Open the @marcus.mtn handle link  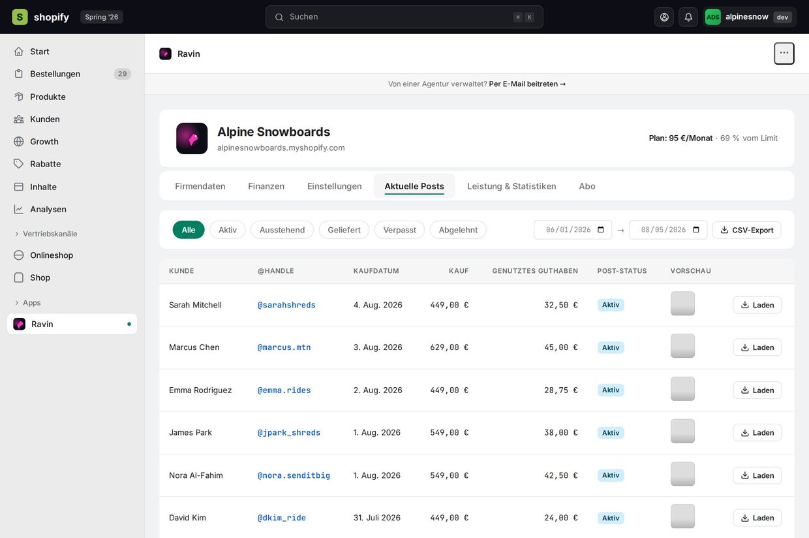tap(284, 347)
